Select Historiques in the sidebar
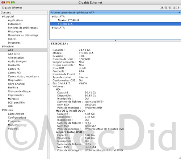 (15, 32)
